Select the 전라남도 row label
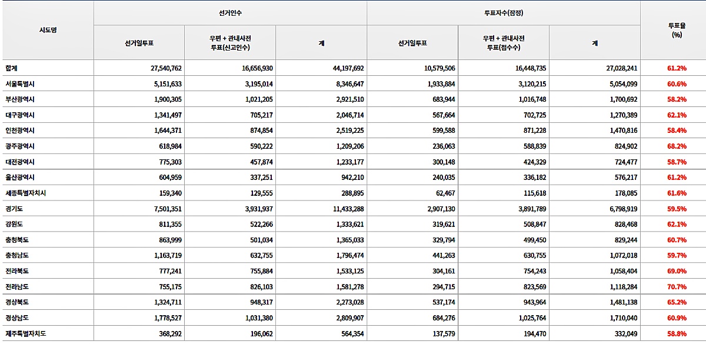Viewport: 706px width, 351px height. pyautogui.click(x=18, y=286)
